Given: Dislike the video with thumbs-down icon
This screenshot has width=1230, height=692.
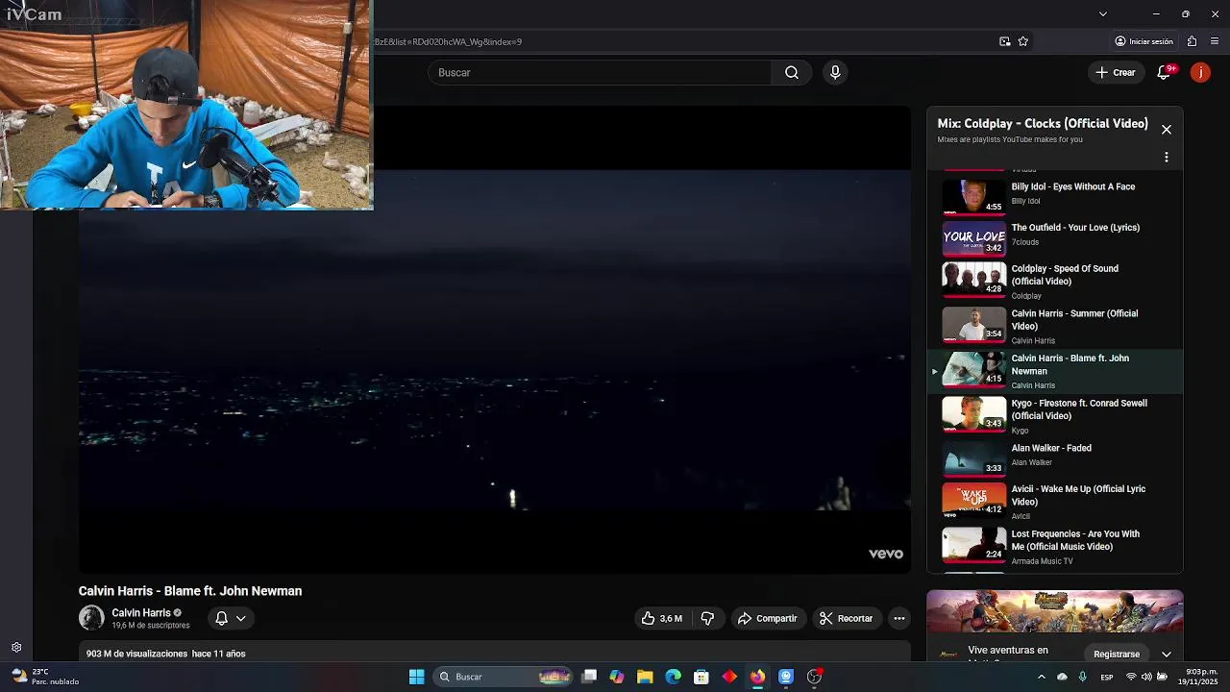Looking at the screenshot, I should pyautogui.click(x=708, y=619).
